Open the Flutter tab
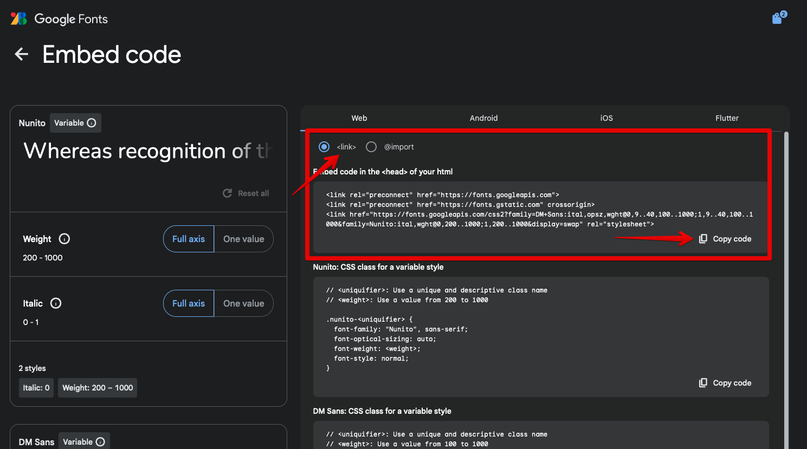This screenshot has width=807, height=449. point(726,118)
